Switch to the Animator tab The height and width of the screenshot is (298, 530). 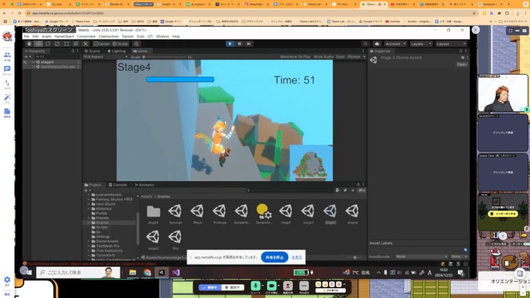point(144,185)
